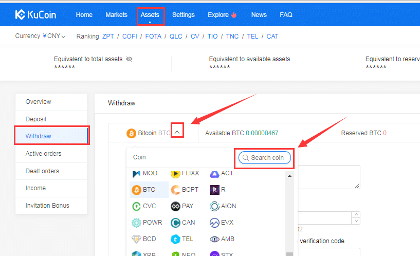Click the Search coin input field

(x=265, y=158)
